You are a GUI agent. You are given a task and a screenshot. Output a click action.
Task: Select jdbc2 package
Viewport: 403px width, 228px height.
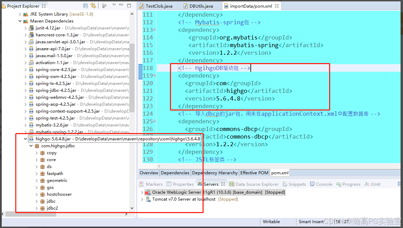click(52, 208)
